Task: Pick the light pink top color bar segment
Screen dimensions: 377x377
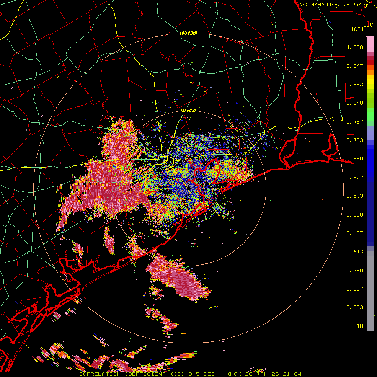Action: 370,44
